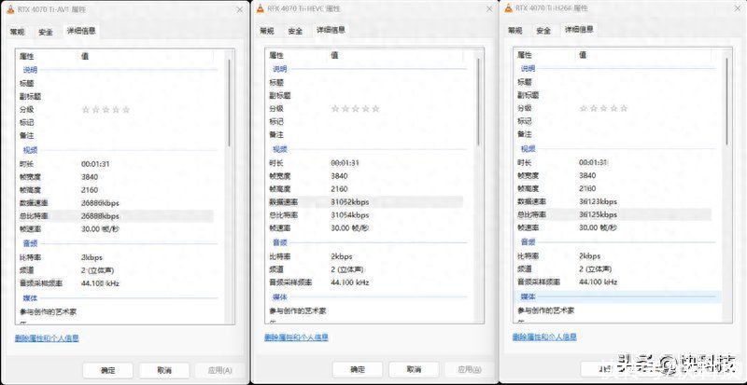747x385 pixels.
Task: Click the VLC cone icon in H264 properties title bar
Action: (x=507, y=8)
